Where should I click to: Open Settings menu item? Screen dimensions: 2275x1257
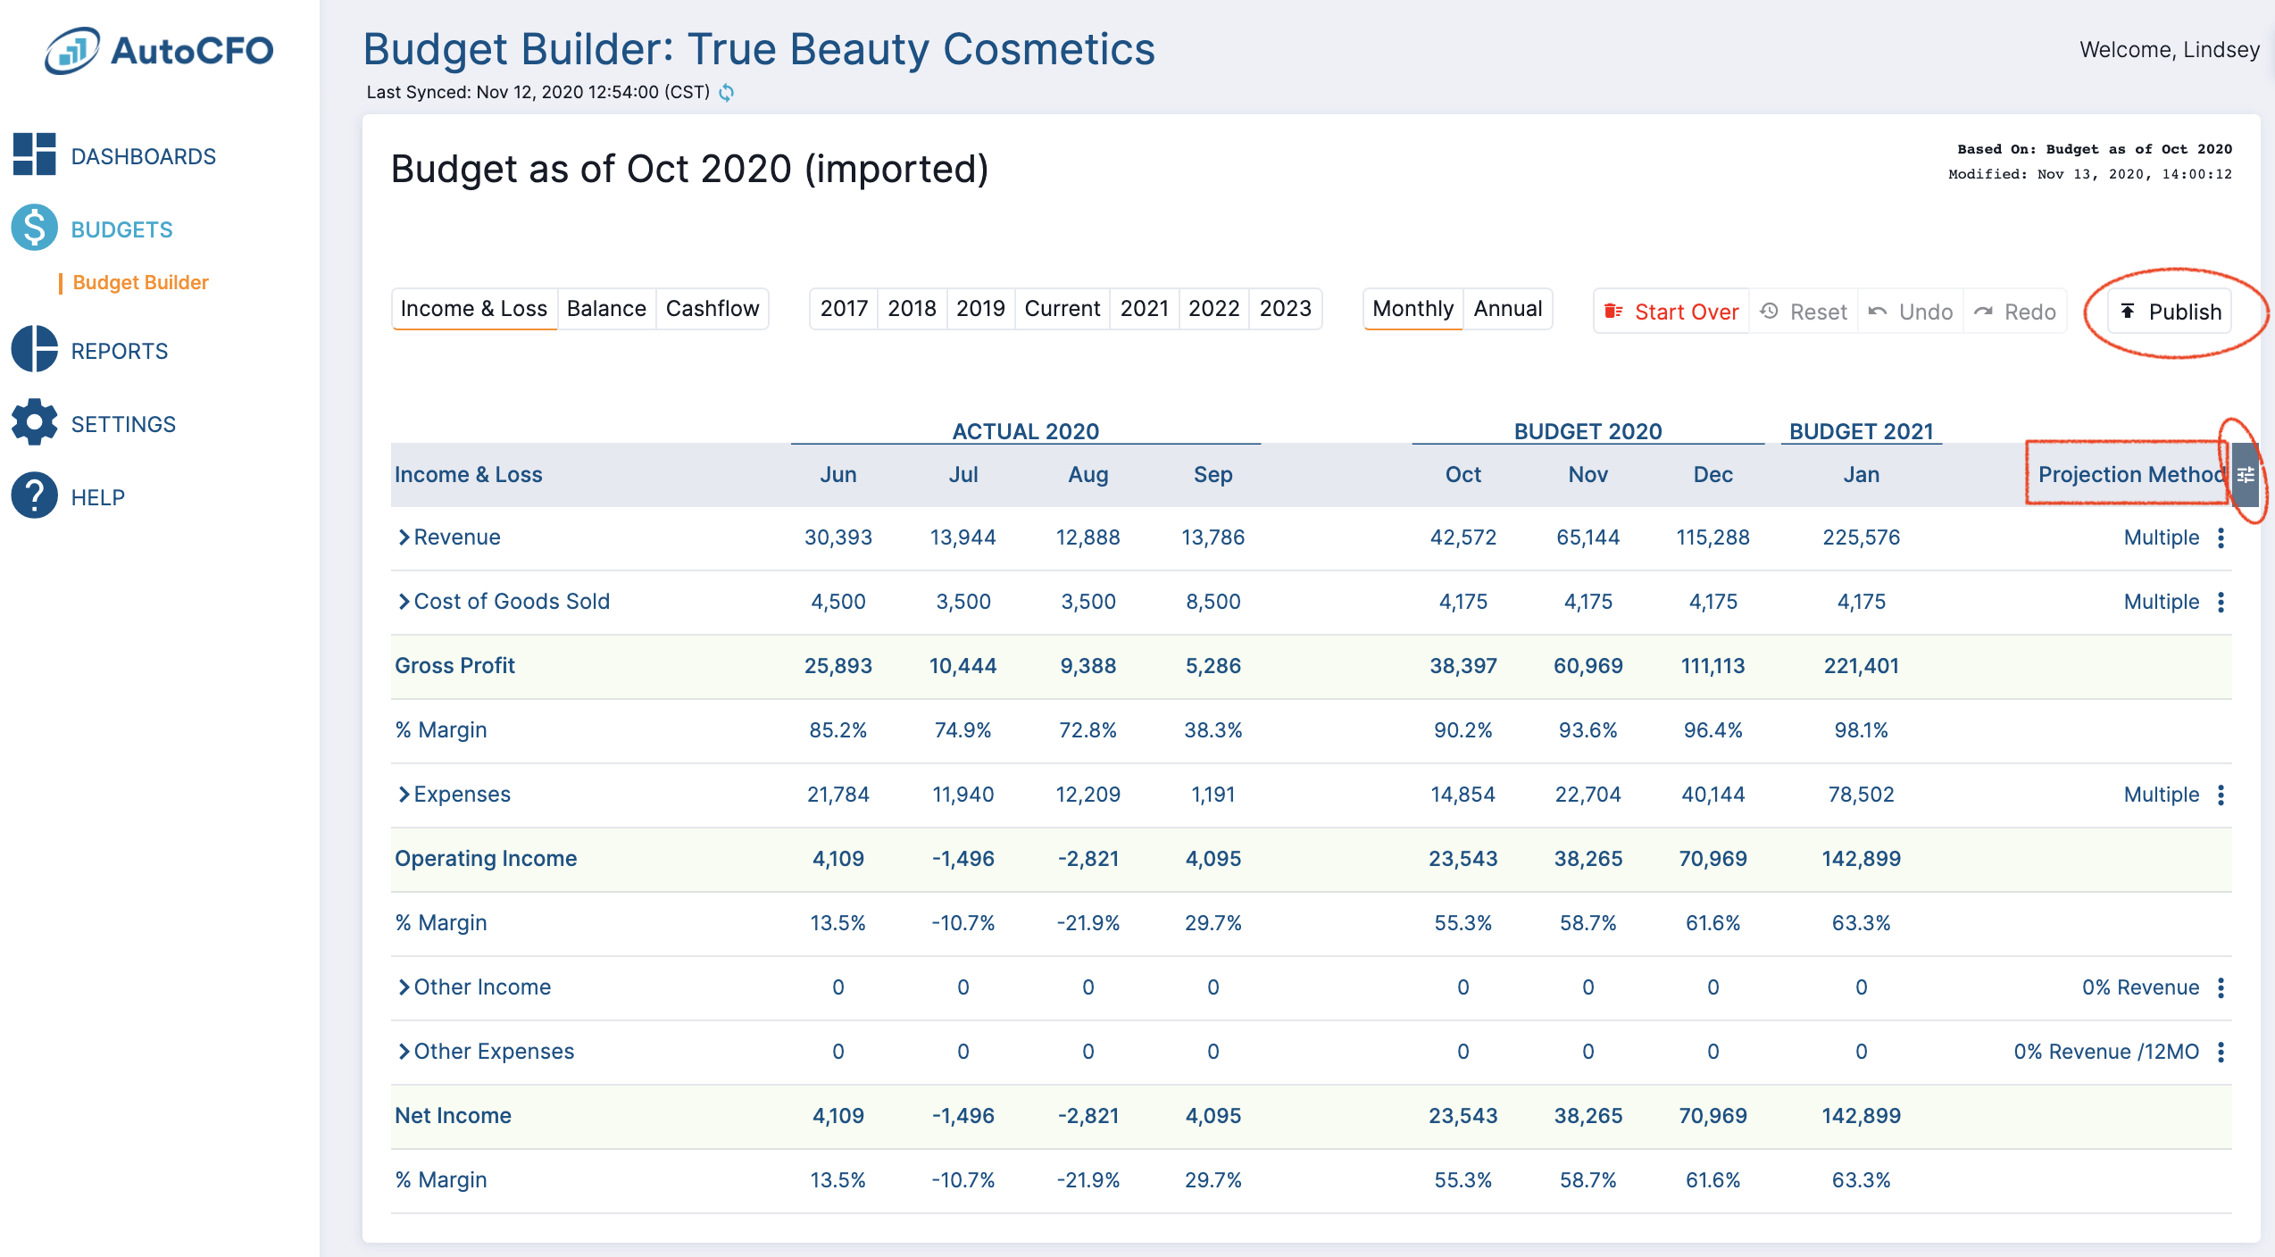pyautogui.click(x=124, y=424)
